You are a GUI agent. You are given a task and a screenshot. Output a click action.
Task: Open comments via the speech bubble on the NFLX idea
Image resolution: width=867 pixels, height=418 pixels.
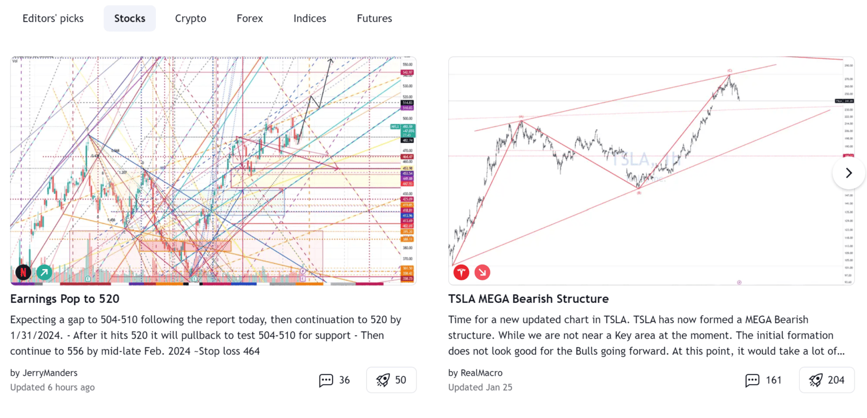tap(327, 380)
